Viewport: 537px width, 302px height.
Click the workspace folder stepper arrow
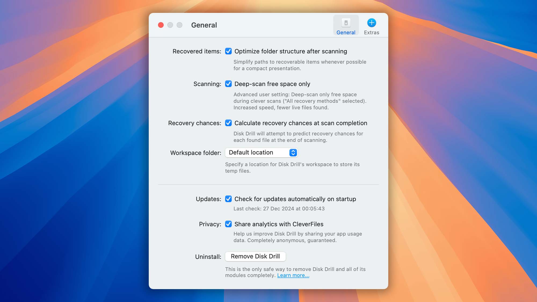(293, 152)
